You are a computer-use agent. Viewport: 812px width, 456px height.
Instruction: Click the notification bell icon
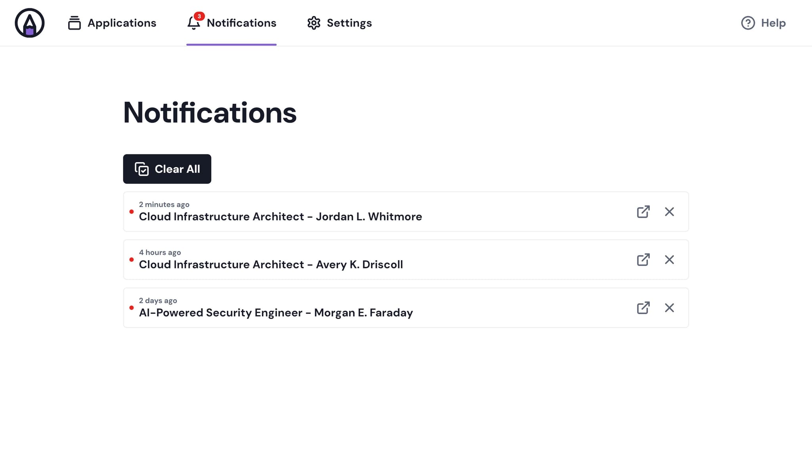tap(193, 24)
